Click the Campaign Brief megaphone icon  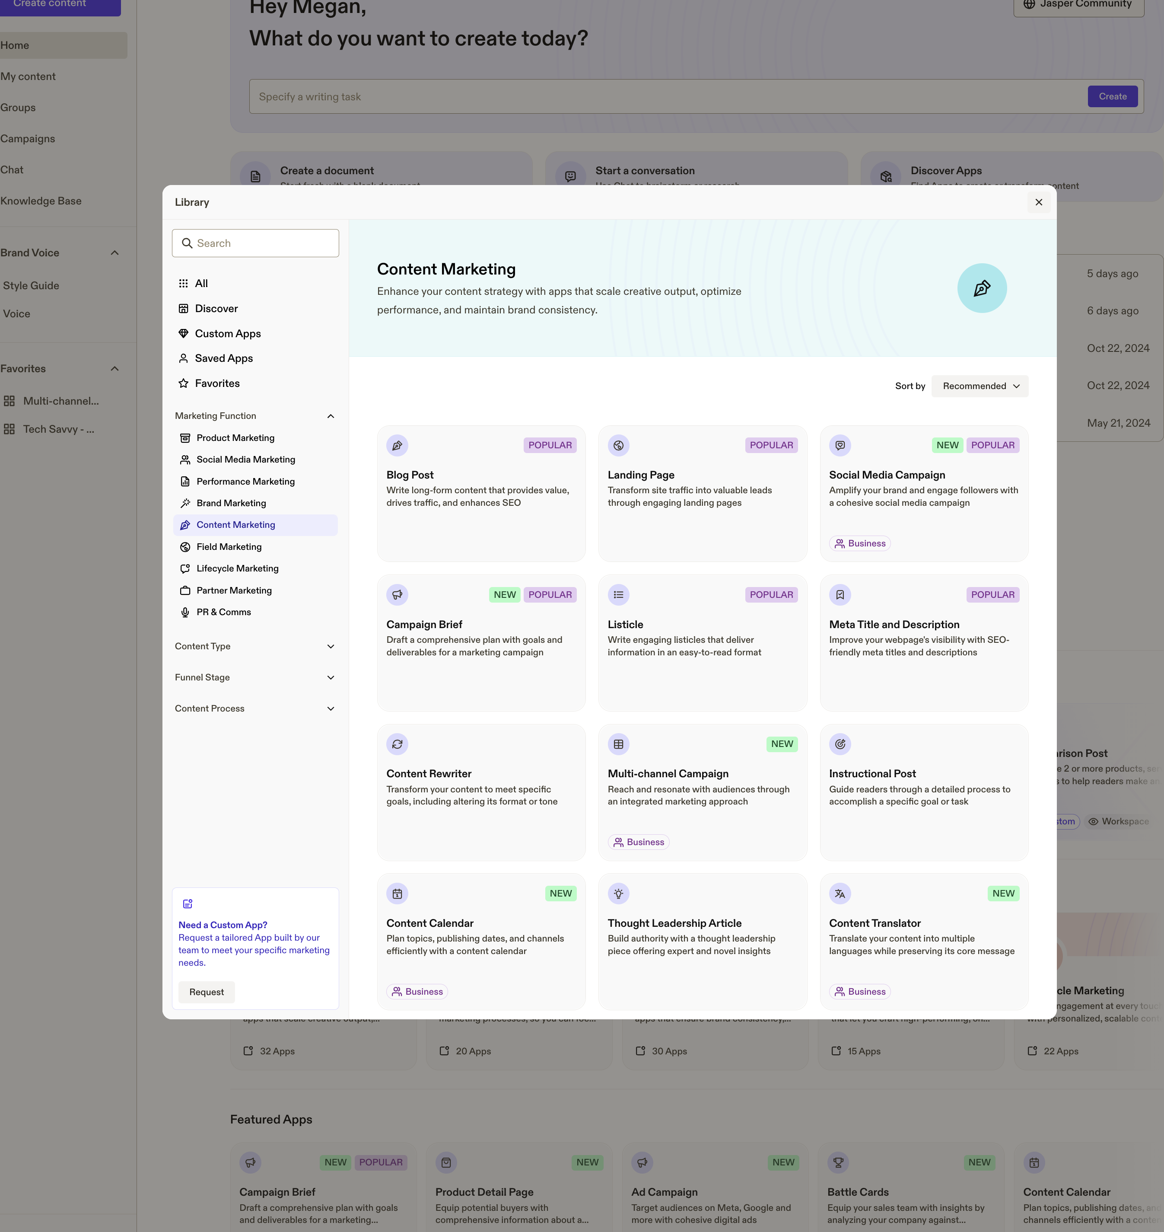[x=397, y=594]
